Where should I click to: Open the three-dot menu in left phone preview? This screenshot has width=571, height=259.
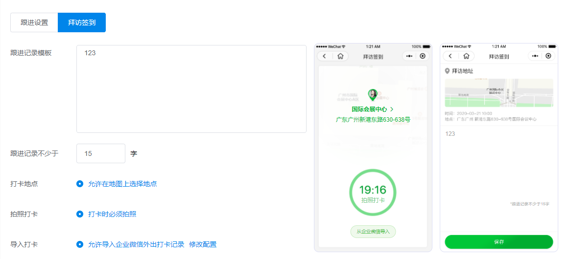[x=409, y=56]
